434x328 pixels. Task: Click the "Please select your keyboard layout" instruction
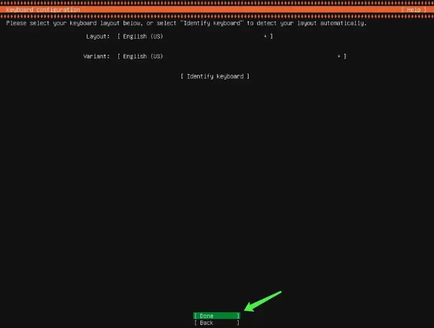click(186, 23)
